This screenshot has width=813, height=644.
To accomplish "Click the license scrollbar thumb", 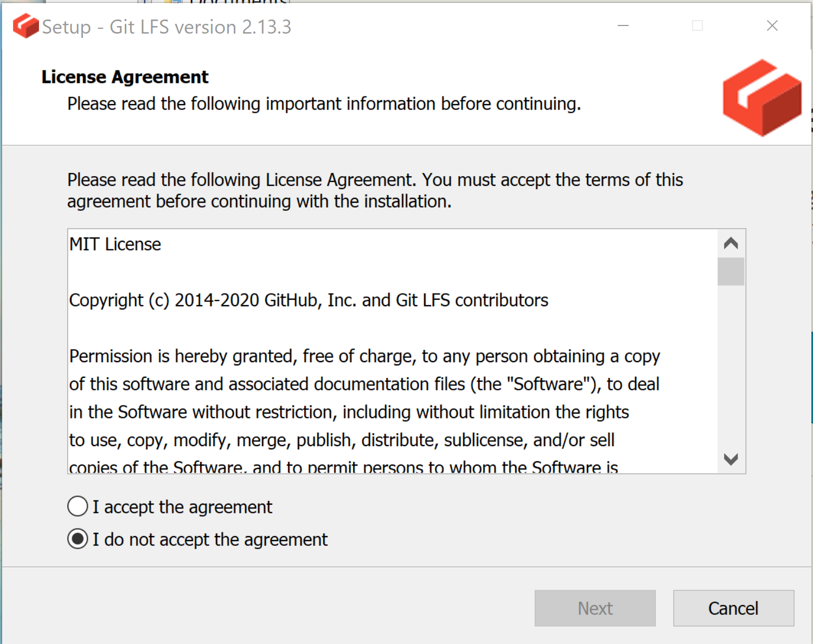I will click(731, 271).
